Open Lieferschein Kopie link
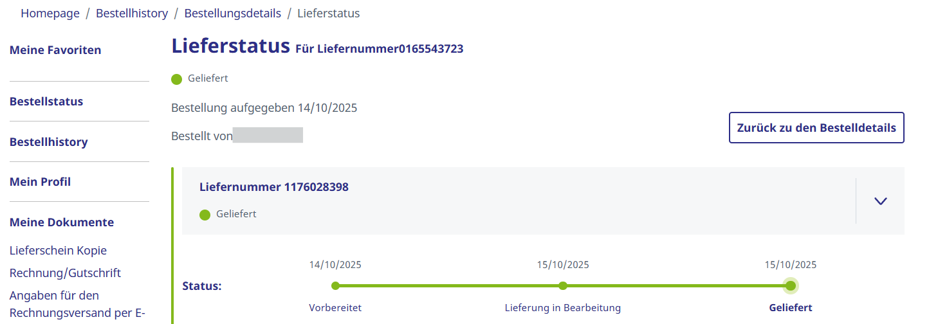Screen dimensions: 929x324 click(58, 251)
